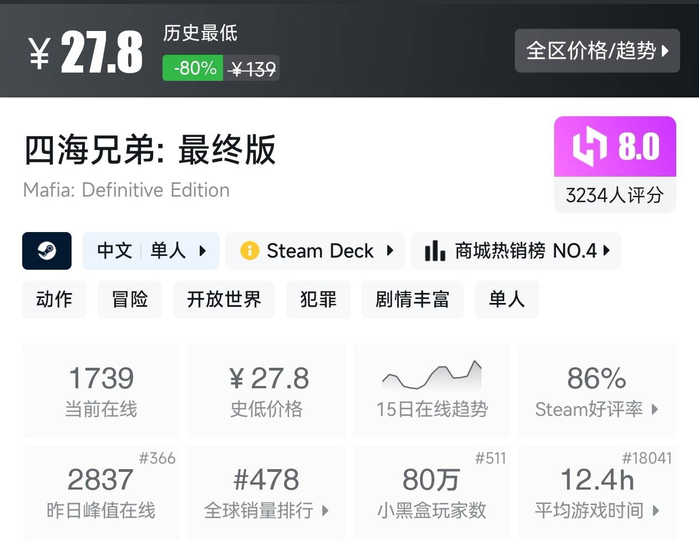Expand the 中文 单人 language chip arrow
699x545 pixels.
202,251
